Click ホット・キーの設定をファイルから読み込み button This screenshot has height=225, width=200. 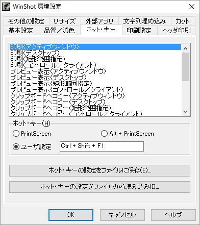click(99, 187)
